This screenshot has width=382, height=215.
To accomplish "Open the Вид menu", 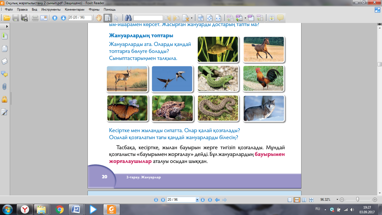I will point(35,10).
